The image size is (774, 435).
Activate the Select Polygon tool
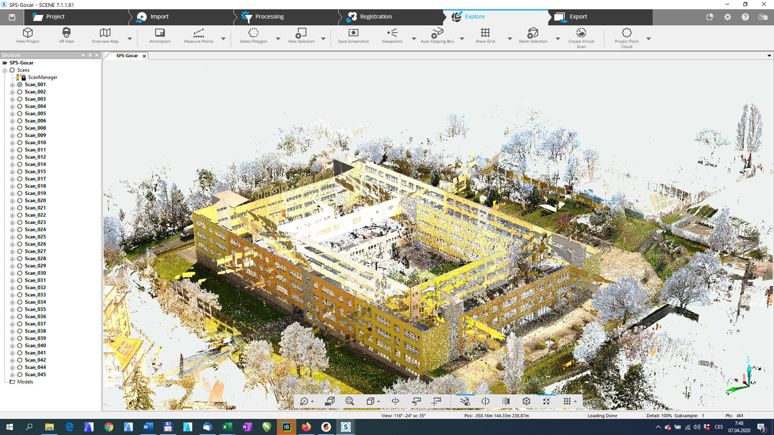(x=253, y=35)
